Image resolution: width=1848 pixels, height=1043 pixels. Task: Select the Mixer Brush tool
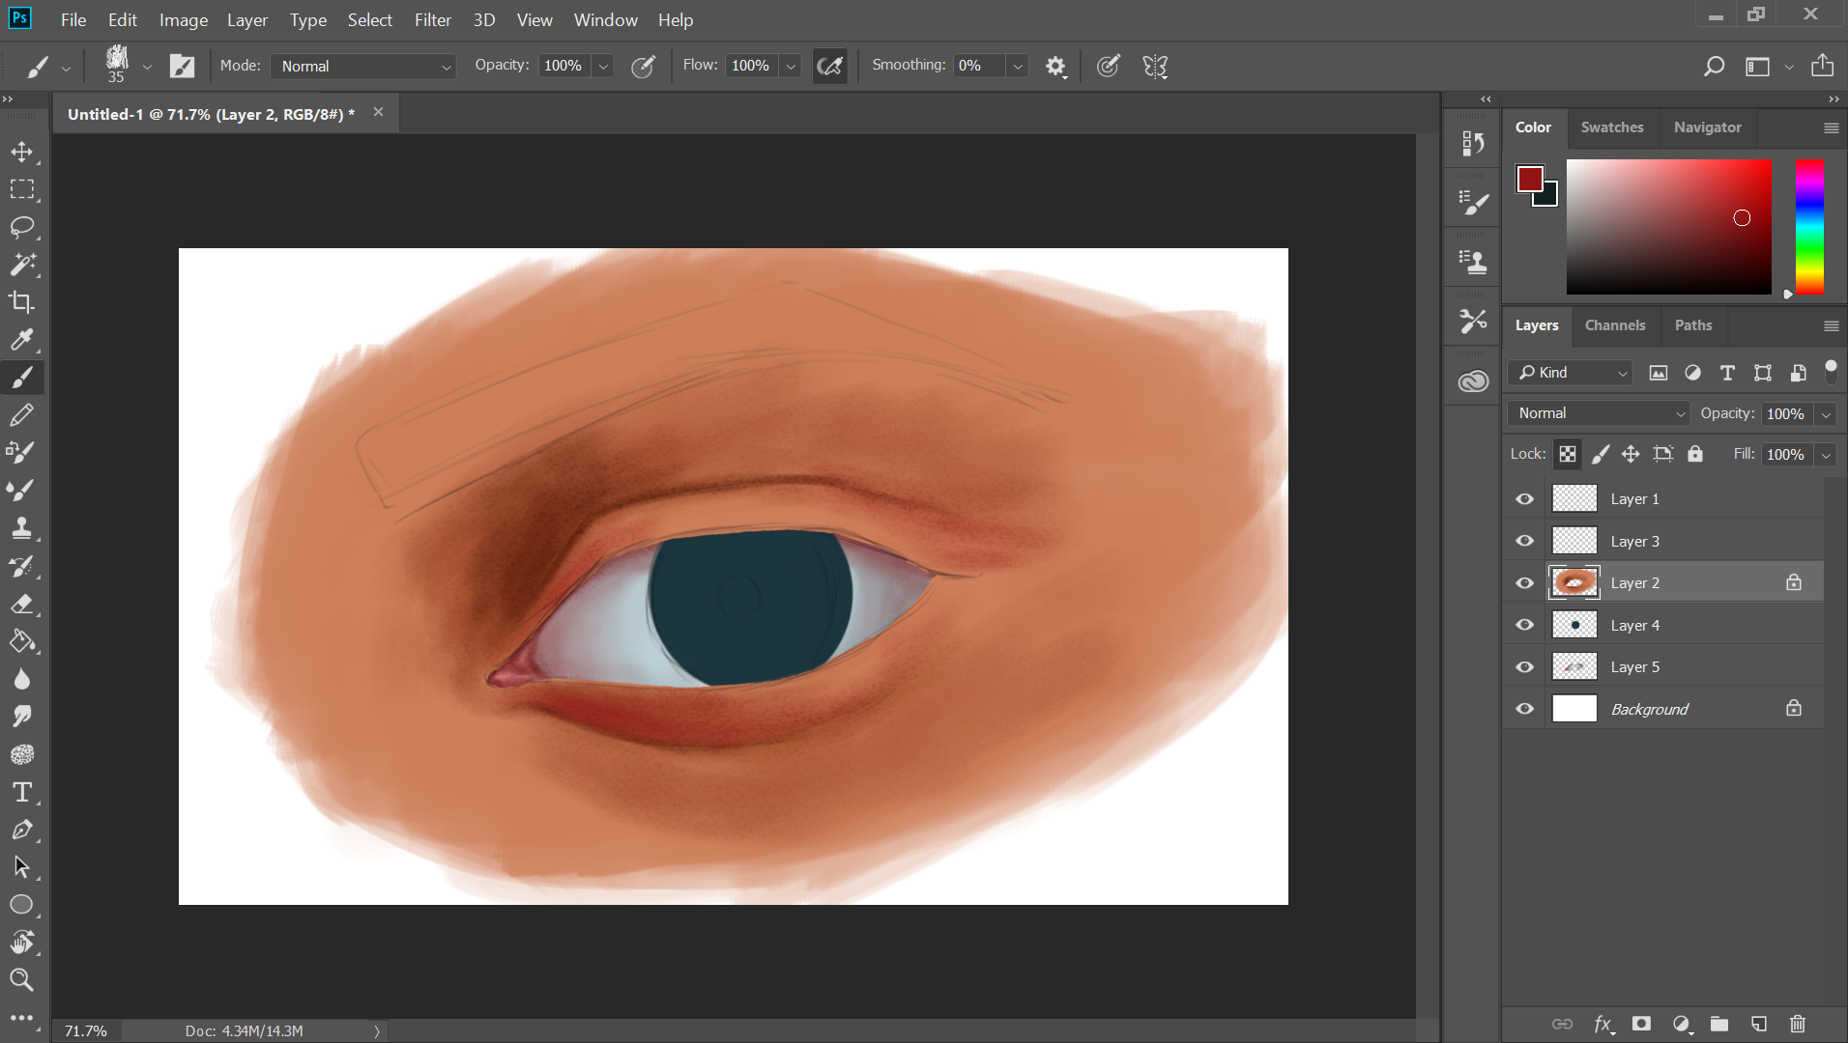22,453
